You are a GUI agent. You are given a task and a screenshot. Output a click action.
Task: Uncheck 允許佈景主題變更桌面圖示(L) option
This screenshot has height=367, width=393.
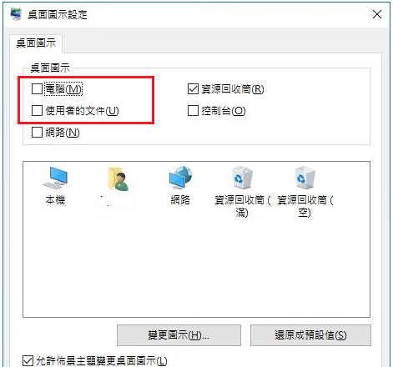point(28,361)
